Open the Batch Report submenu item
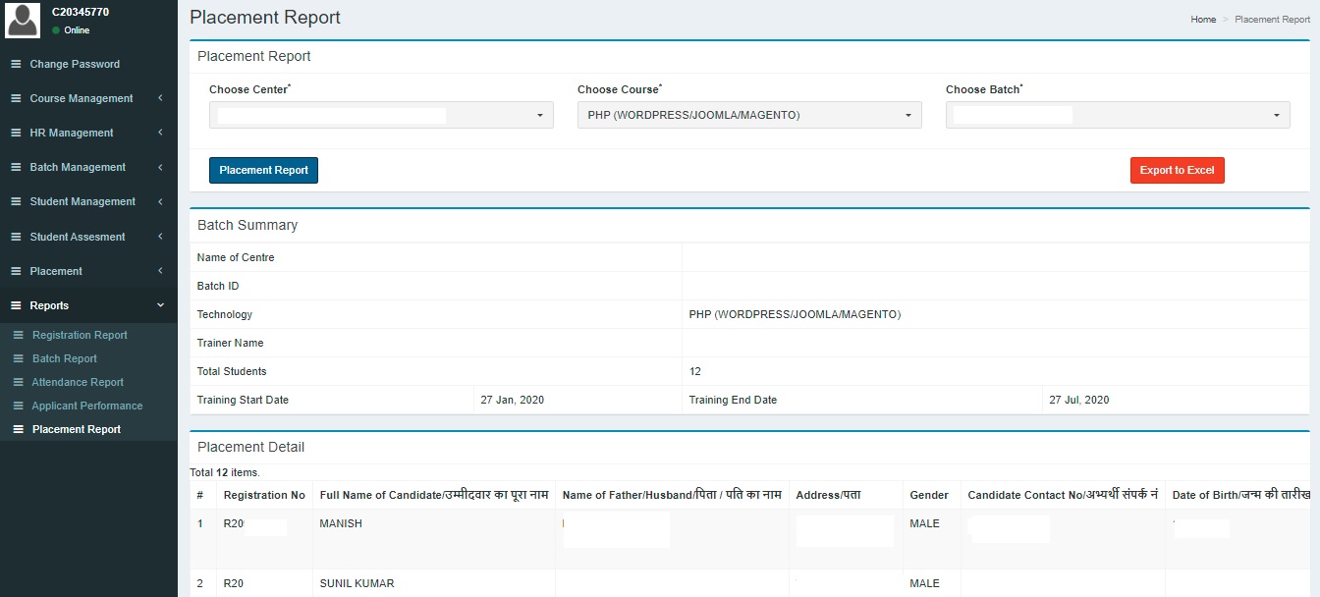1320x597 pixels. (65, 358)
